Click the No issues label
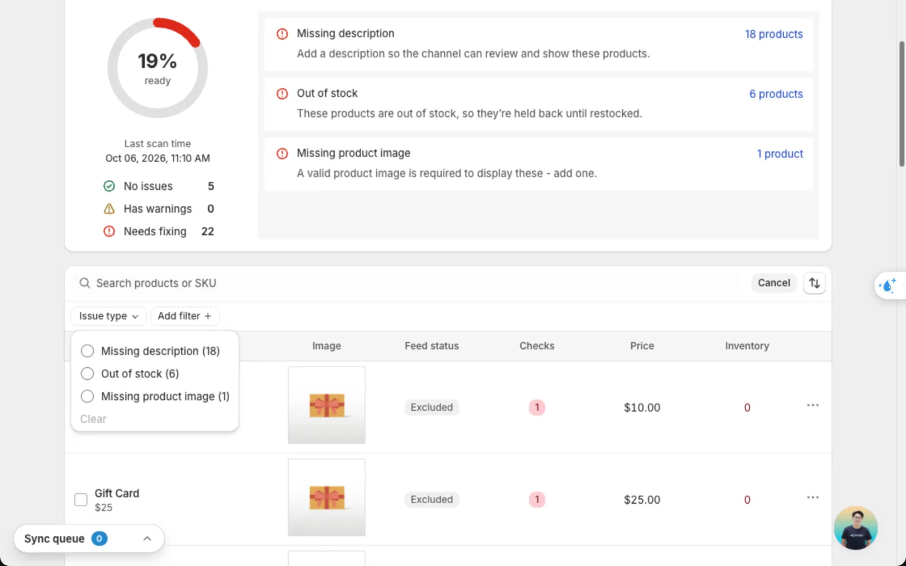Image resolution: width=906 pixels, height=566 pixels. (x=148, y=186)
